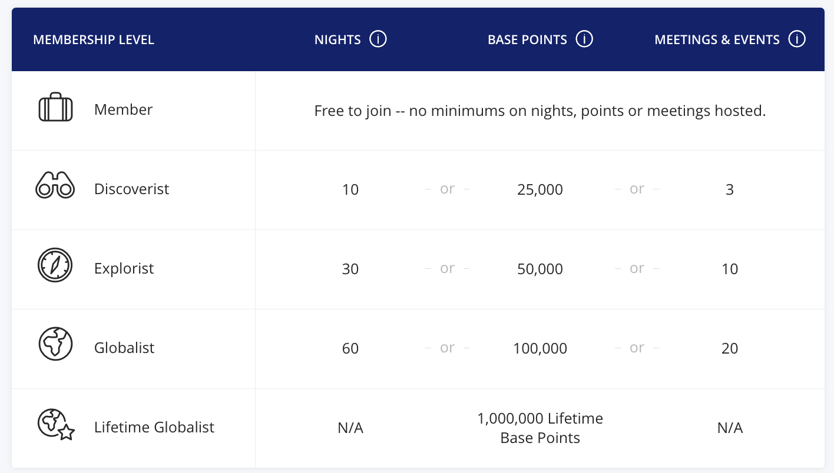Click the N/A under Meetings & Events
Screen dimensions: 834x473
pos(730,428)
